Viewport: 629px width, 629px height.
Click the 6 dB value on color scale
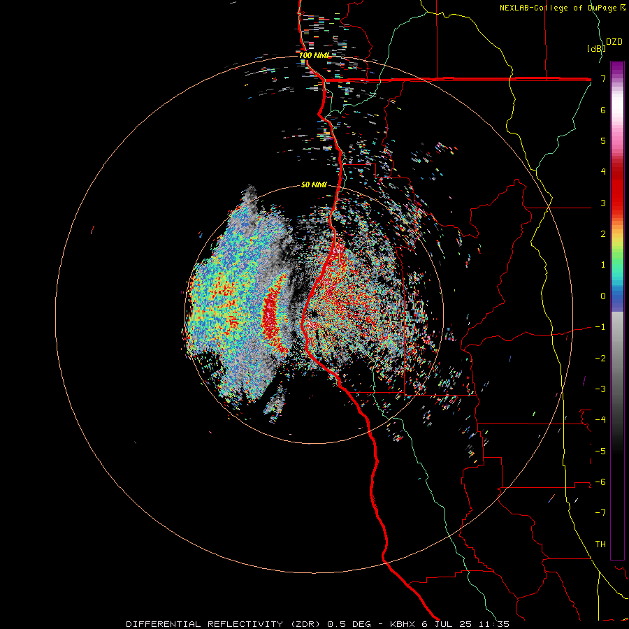pyautogui.click(x=603, y=110)
